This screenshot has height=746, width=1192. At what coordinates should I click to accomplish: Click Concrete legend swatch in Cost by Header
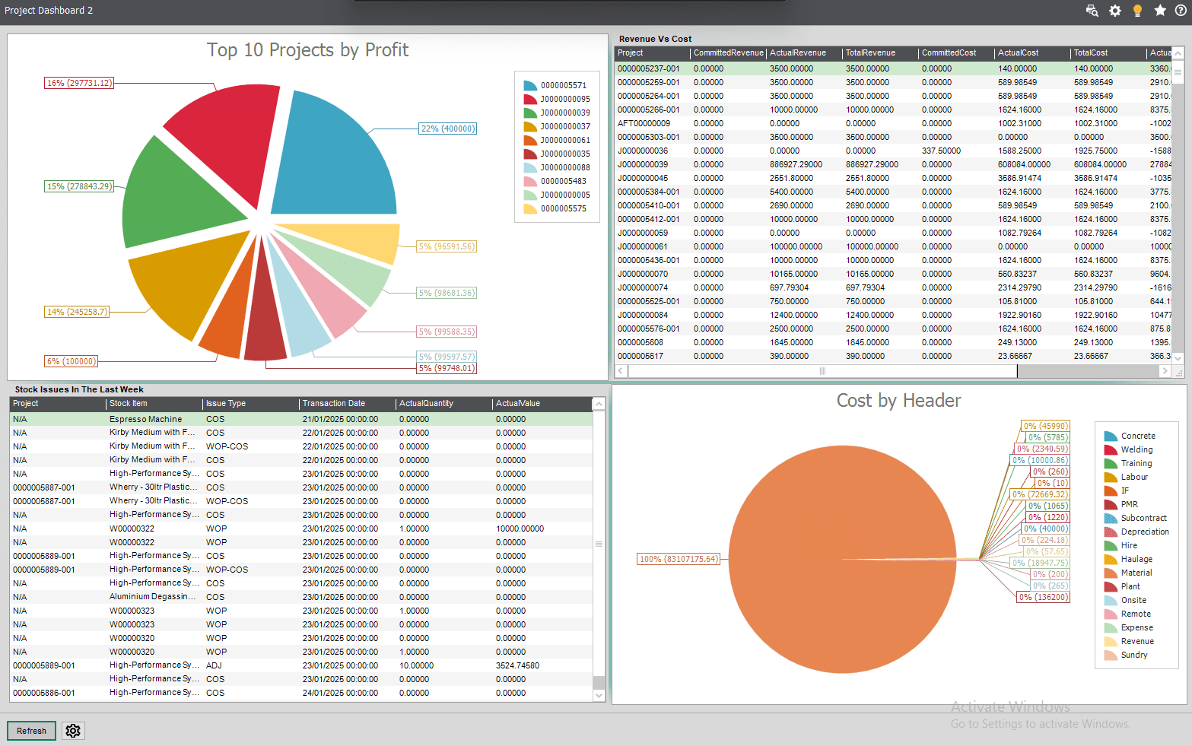tap(1111, 436)
